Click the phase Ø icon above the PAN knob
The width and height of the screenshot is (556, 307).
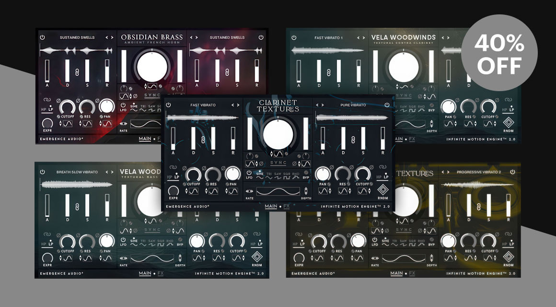(223, 168)
